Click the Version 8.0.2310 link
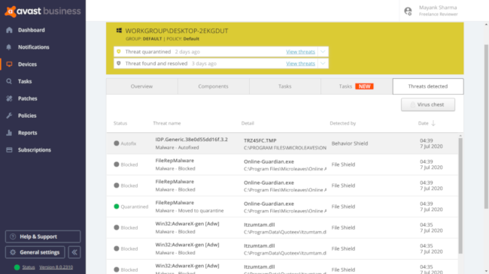Viewport: 489px width, 274px height. (56, 267)
